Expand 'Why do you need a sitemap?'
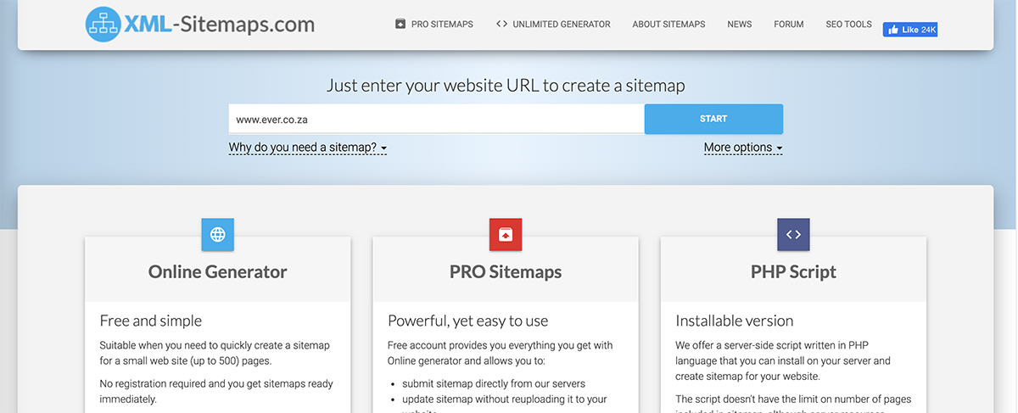This screenshot has width=1018, height=413. point(308,148)
